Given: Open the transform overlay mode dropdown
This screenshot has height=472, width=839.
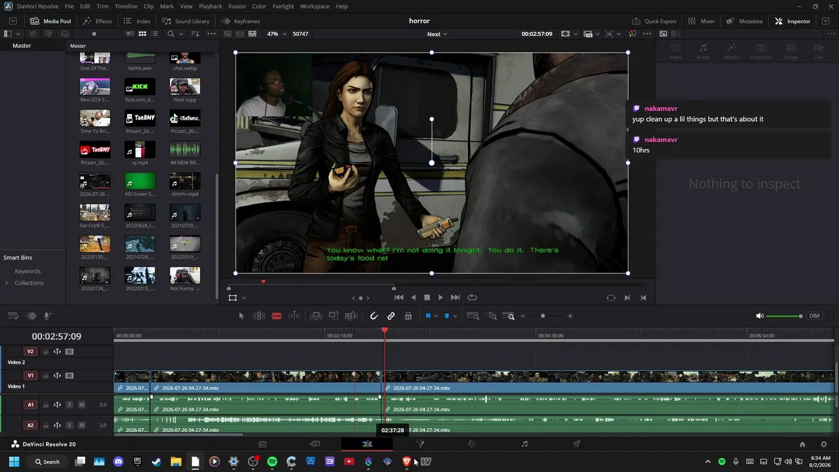Looking at the screenshot, I should click(x=244, y=298).
